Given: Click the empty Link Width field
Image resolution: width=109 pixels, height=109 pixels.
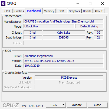Looking at the screenshot, I should tap(46, 82).
